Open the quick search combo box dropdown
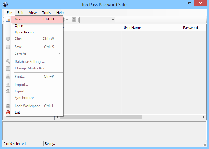 click(113, 20)
